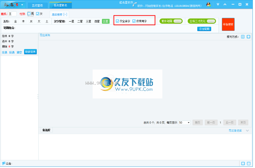The height and width of the screenshot is (168, 255).
Task: Click the 刷新结果 refresh button
Action: point(31,52)
